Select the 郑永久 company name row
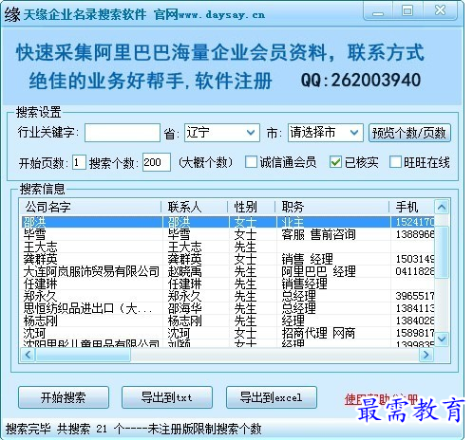 pos(40,296)
